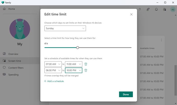Open the 11:00 AM end time dropdown

74,64
